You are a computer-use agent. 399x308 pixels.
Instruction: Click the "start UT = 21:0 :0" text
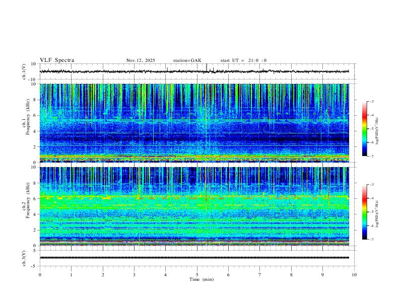coord(243,60)
